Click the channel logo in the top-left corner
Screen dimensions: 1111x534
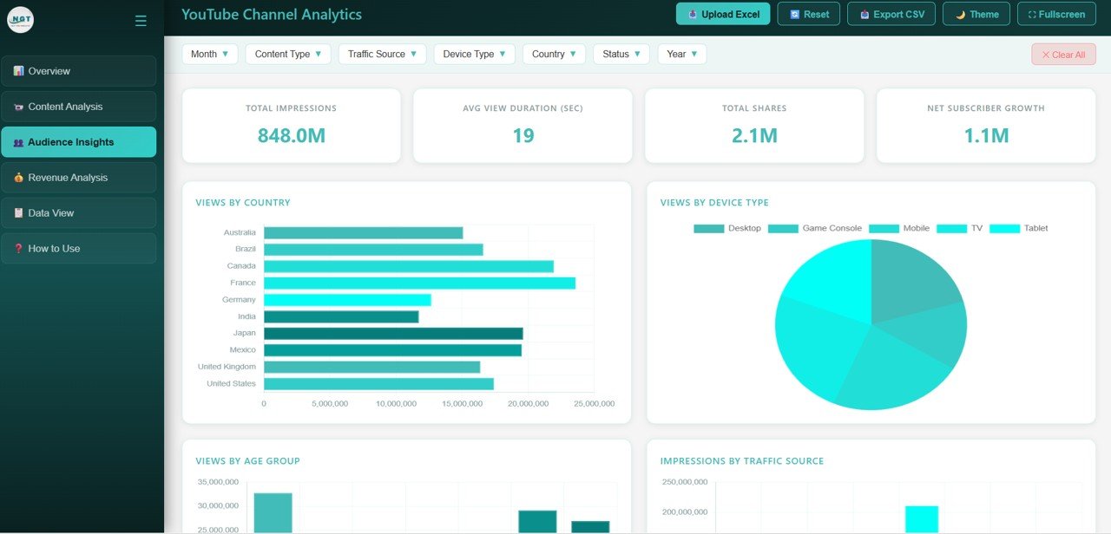coord(20,19)
